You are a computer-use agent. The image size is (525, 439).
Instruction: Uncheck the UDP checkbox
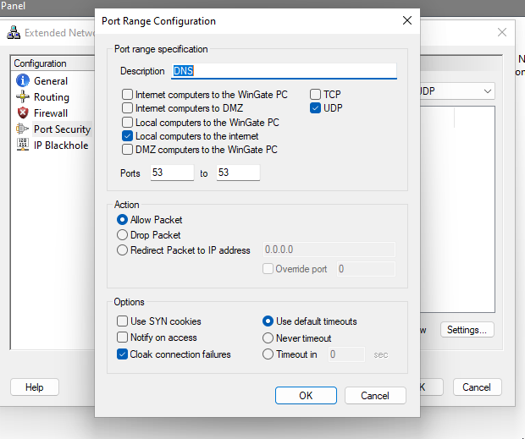[x=316, y=108]
